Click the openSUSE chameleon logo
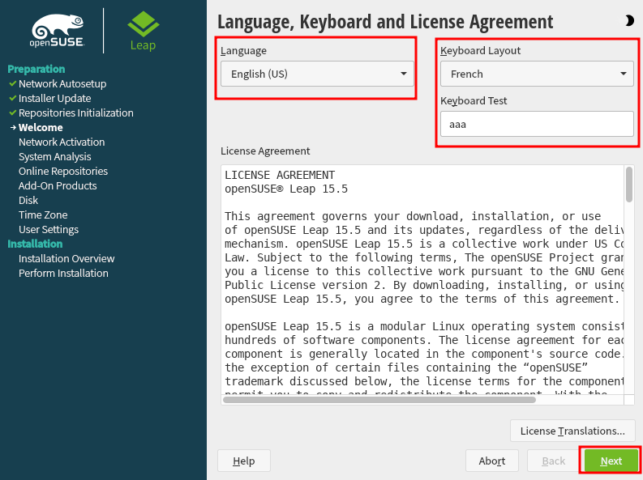Screen dimensions: 643x480 click(58, 31)
